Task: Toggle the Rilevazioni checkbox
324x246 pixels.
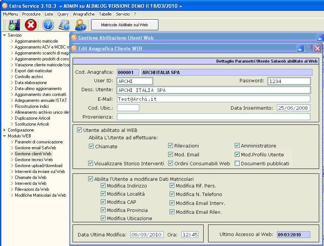Action: (x=170, y=146)
